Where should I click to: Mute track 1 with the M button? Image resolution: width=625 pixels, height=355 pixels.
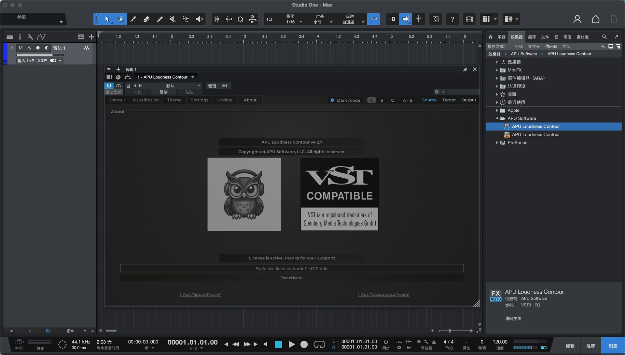21,48
